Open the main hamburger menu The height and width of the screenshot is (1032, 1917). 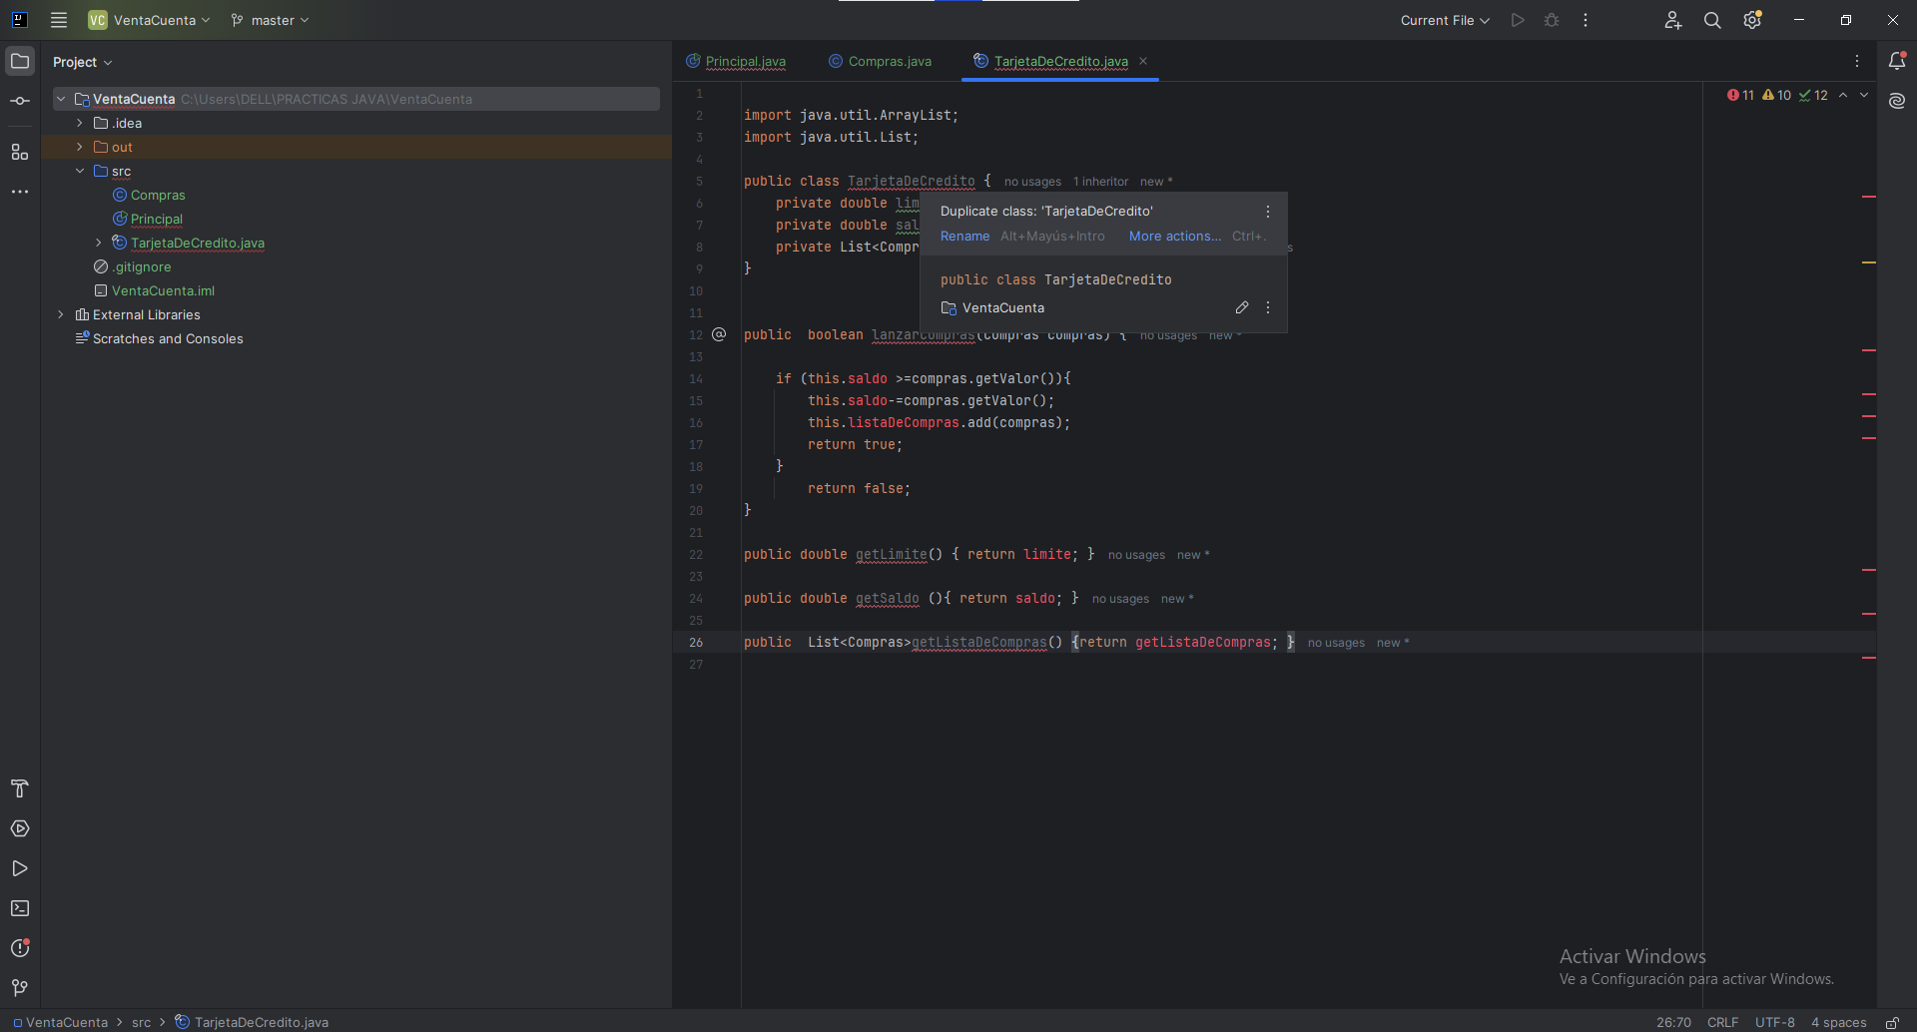[59, 20]
